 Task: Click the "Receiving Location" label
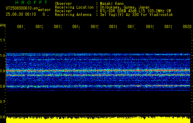74,7
